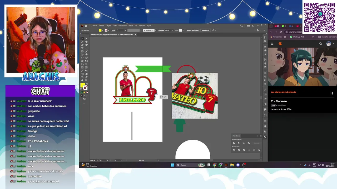Screen dimensions: 337x189
Task: Open the Pathfinder panel icon in the dock
Action: pos(265,137)
